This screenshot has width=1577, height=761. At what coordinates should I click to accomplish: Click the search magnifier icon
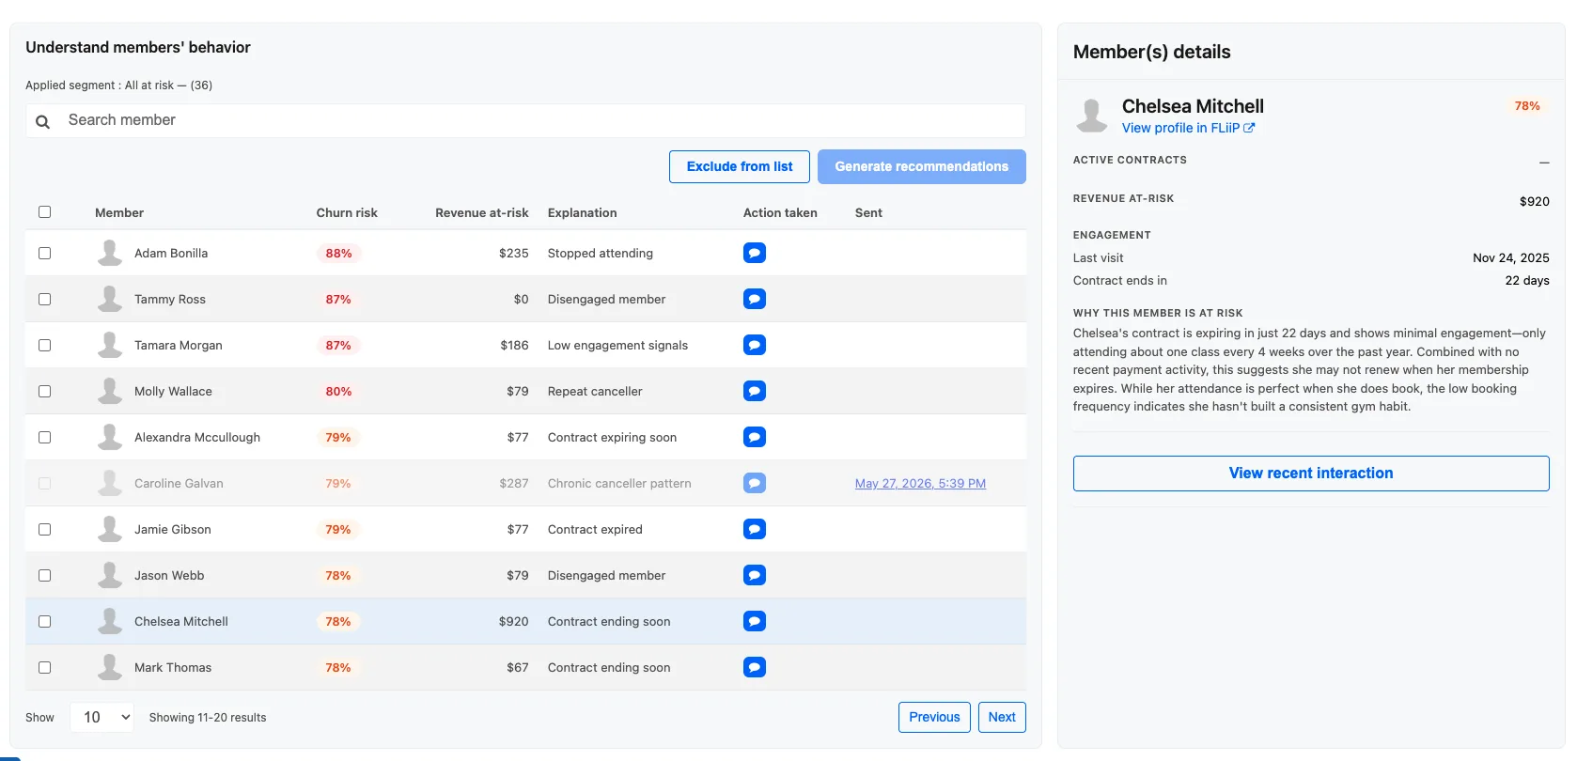coord(42,121)
